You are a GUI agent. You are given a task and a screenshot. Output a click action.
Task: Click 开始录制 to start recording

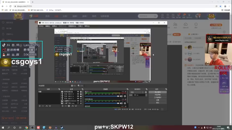[157, 95]
